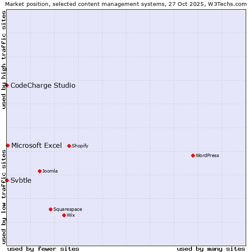
Task: Click the red marker for WordPress
Action: click(x=193, y=155)
